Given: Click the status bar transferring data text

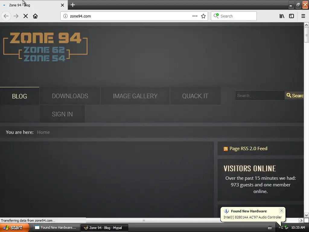Looking at the screenshot, I should click(x=28, y=220).
